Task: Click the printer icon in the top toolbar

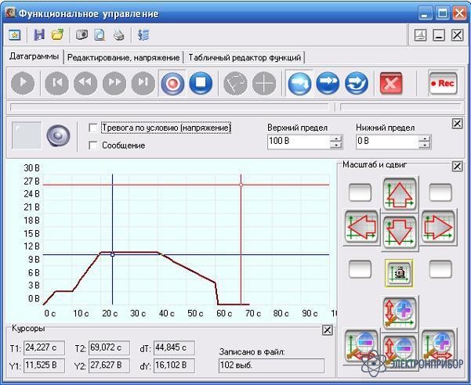Action: click(x=119, y=35)
